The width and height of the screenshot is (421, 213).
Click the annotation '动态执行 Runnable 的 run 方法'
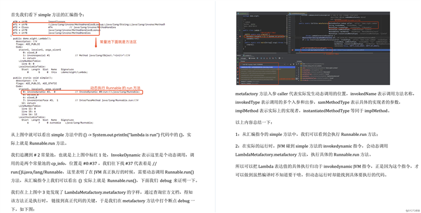click(115, 88)
